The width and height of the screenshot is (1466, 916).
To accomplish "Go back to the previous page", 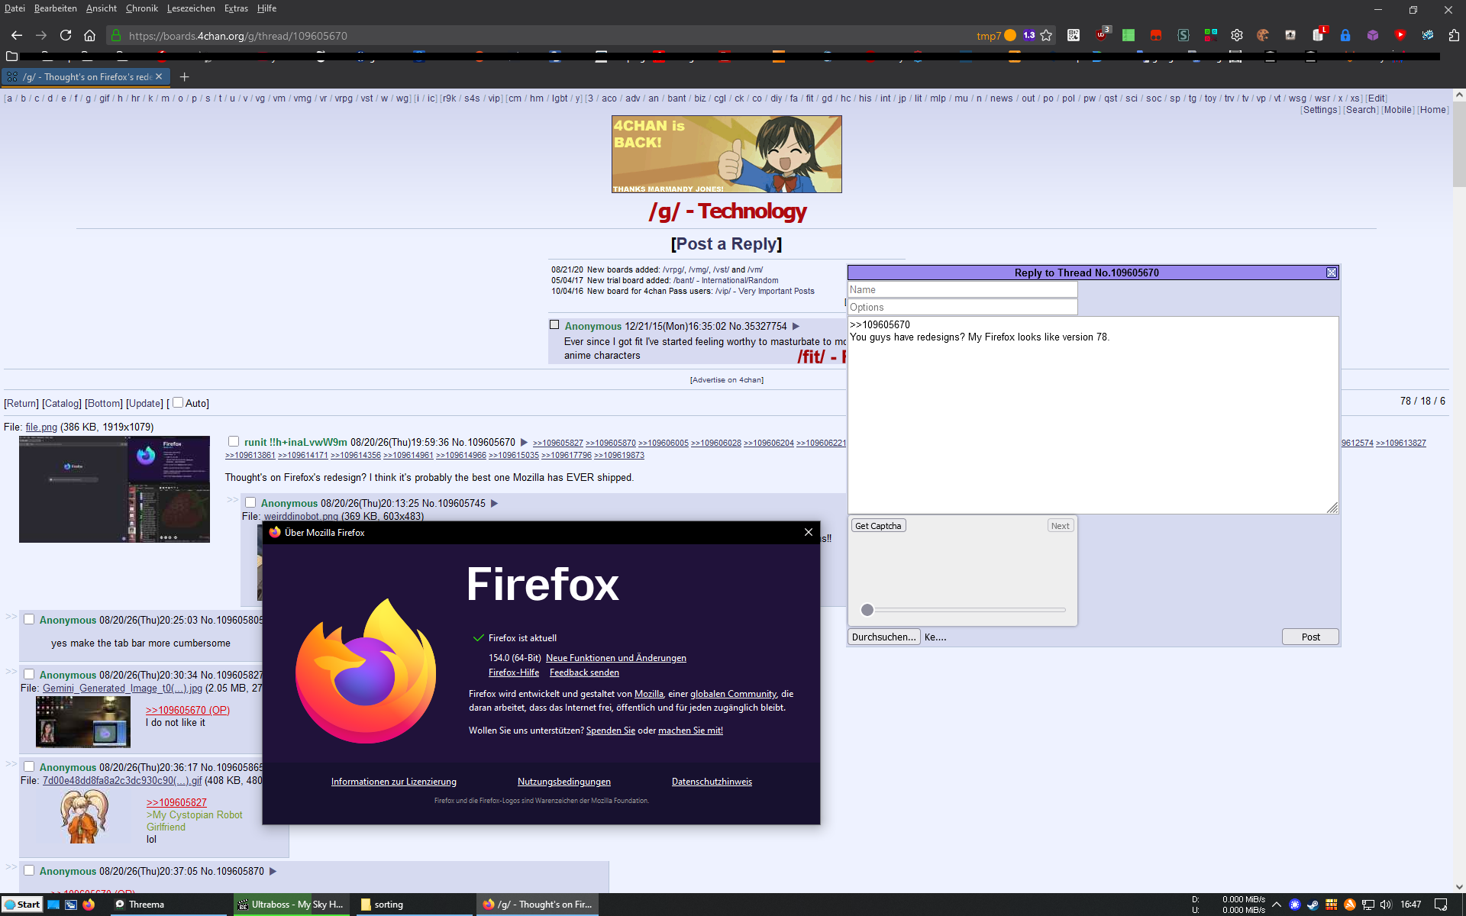I will [x=17, y=35].
